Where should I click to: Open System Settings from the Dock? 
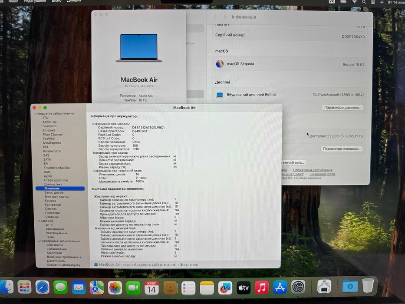pyautogui.click(x=298, y=287)
